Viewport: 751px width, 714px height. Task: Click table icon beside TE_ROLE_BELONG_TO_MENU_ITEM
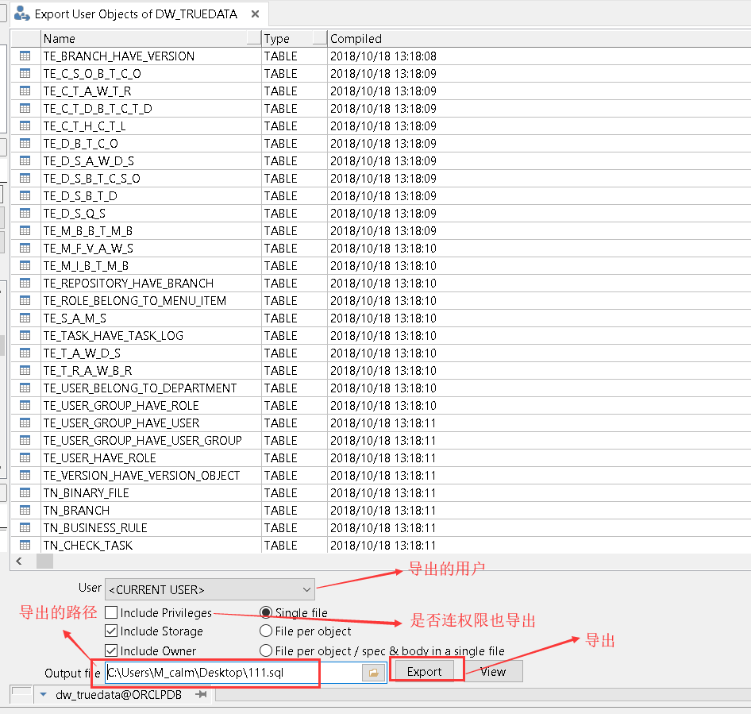point(25,301)
